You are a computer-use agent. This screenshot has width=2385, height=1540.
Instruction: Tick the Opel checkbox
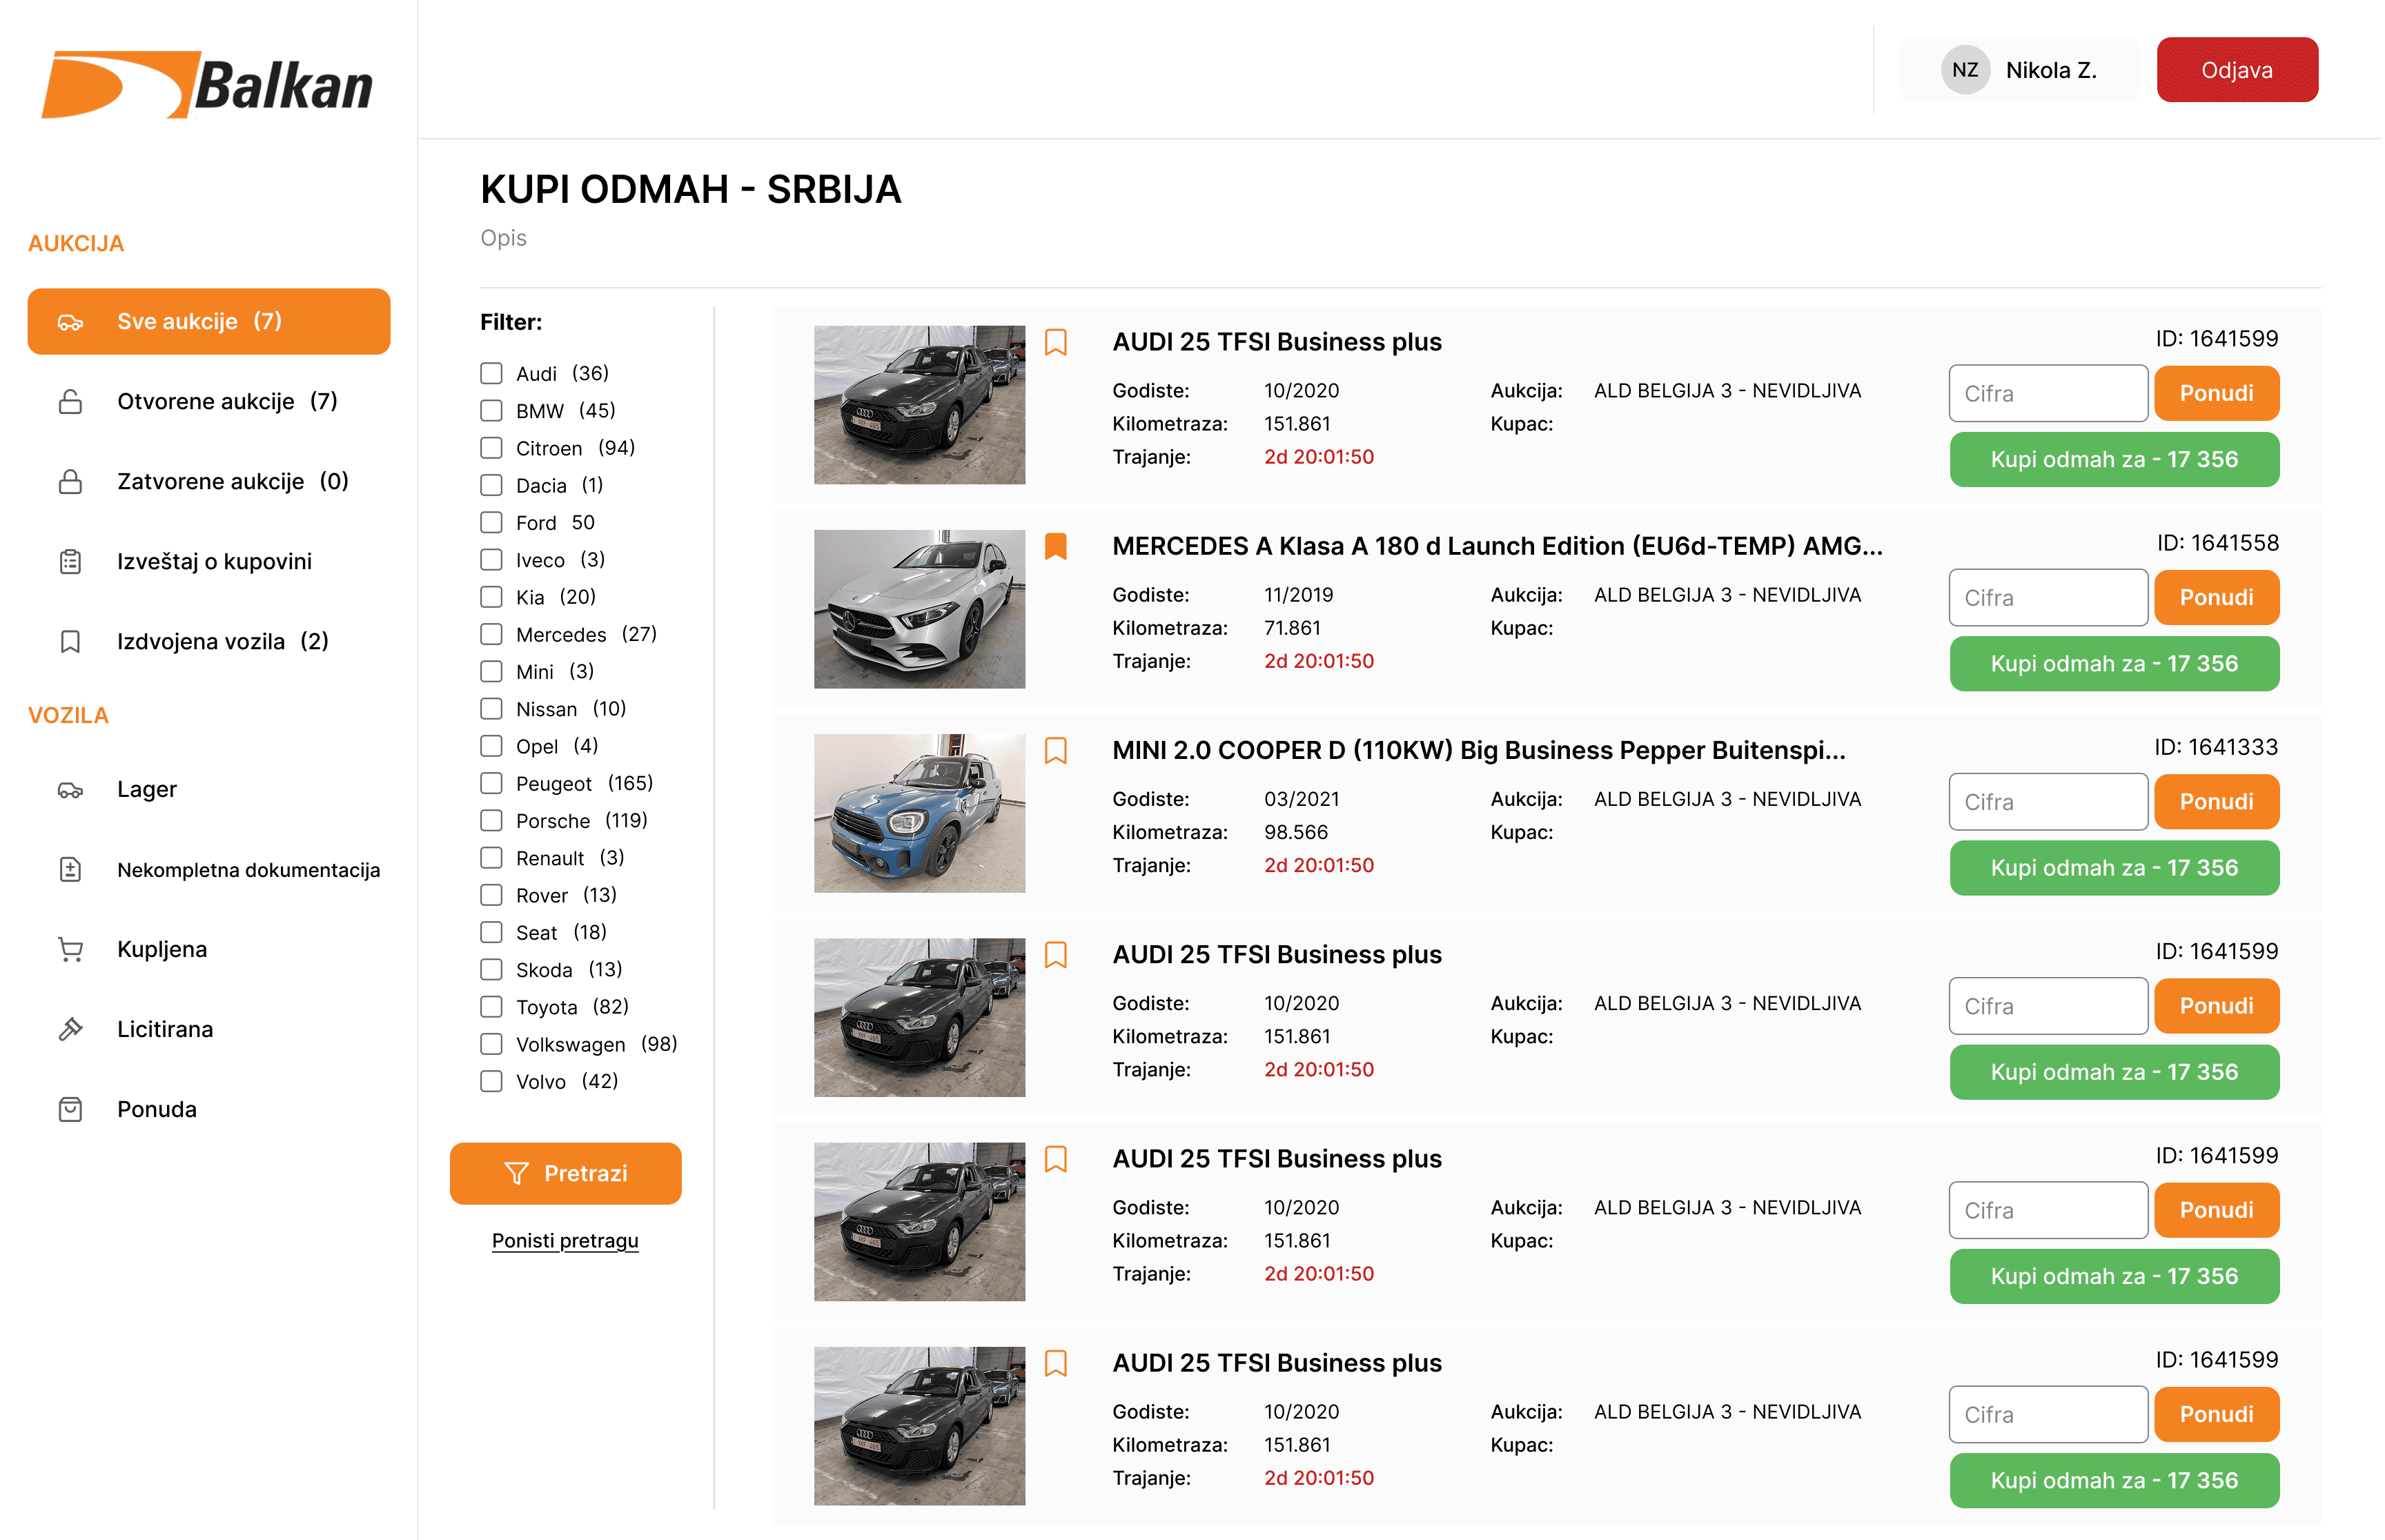point(491,746)
